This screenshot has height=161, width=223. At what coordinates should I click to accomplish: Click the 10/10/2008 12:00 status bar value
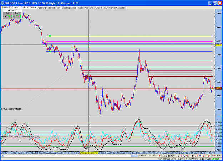167,159
